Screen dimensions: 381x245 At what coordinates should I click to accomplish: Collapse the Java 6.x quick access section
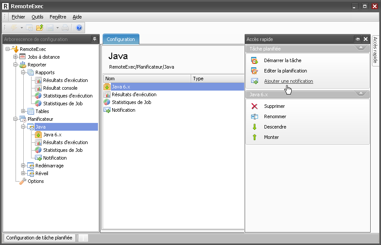361,94
